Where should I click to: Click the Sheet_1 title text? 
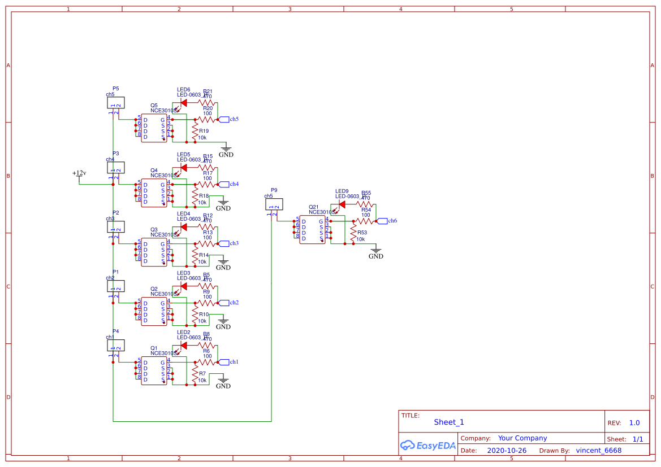(449, 422)
